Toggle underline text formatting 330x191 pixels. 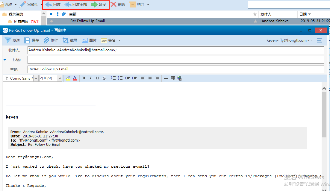(97, 78)
